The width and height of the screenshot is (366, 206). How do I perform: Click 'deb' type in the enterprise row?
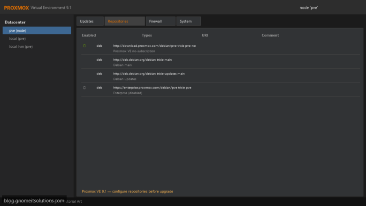coord(99,88)
